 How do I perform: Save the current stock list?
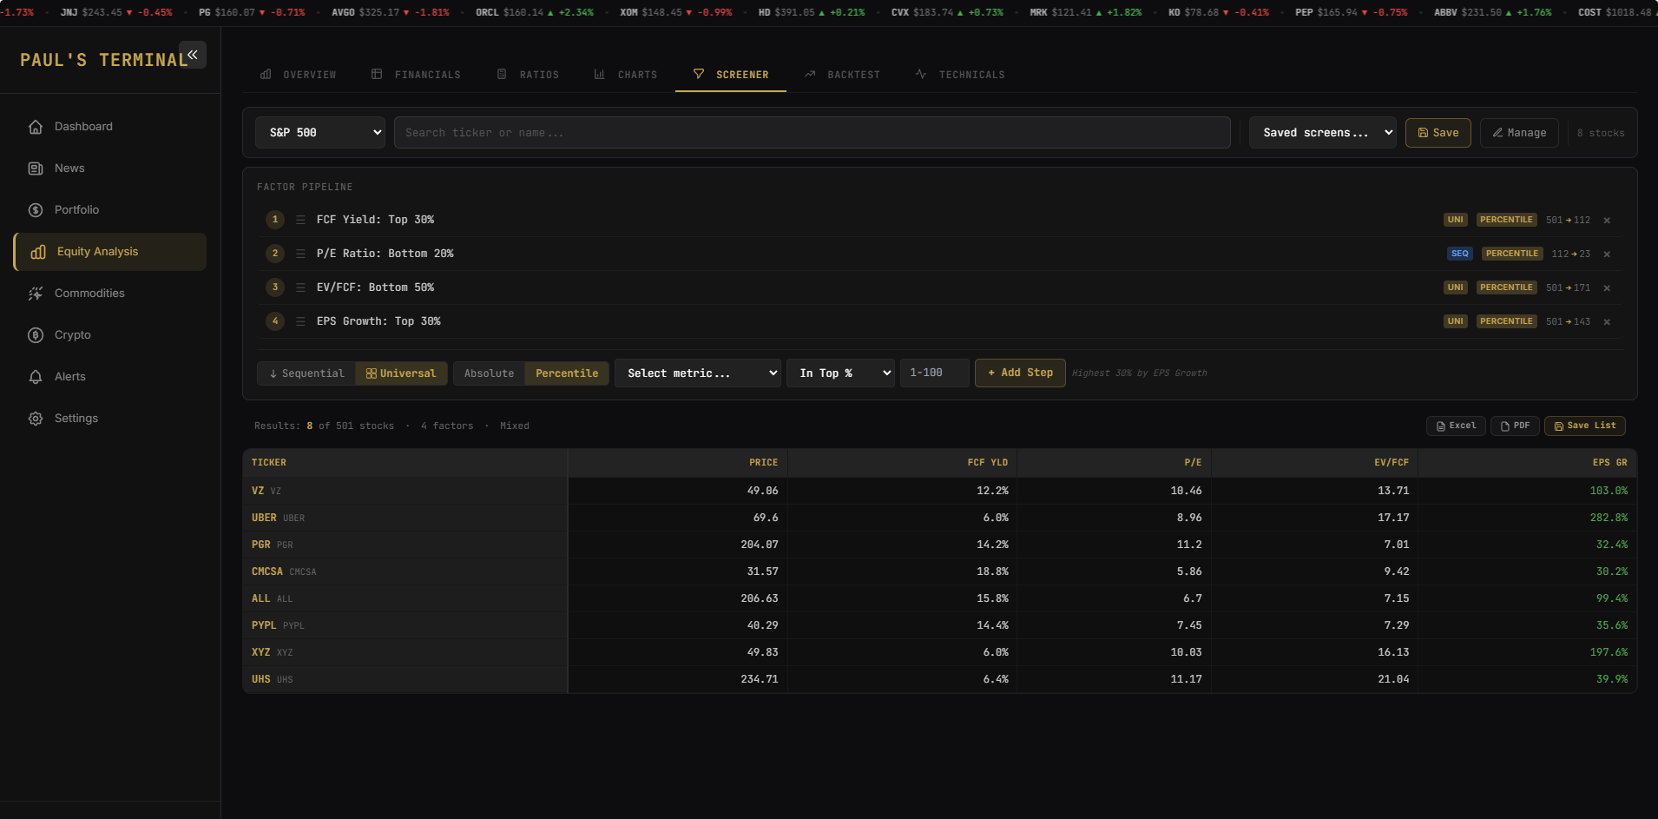(1584, 426)
